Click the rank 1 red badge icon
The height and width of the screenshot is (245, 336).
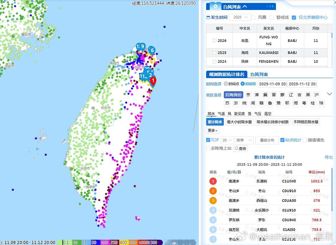tap(213, 181)
